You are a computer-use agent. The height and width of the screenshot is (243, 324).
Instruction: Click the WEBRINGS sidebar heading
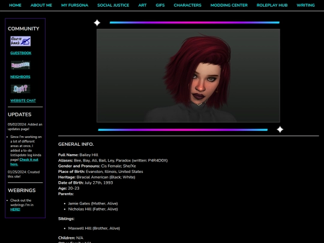click(x=22, y=191)
